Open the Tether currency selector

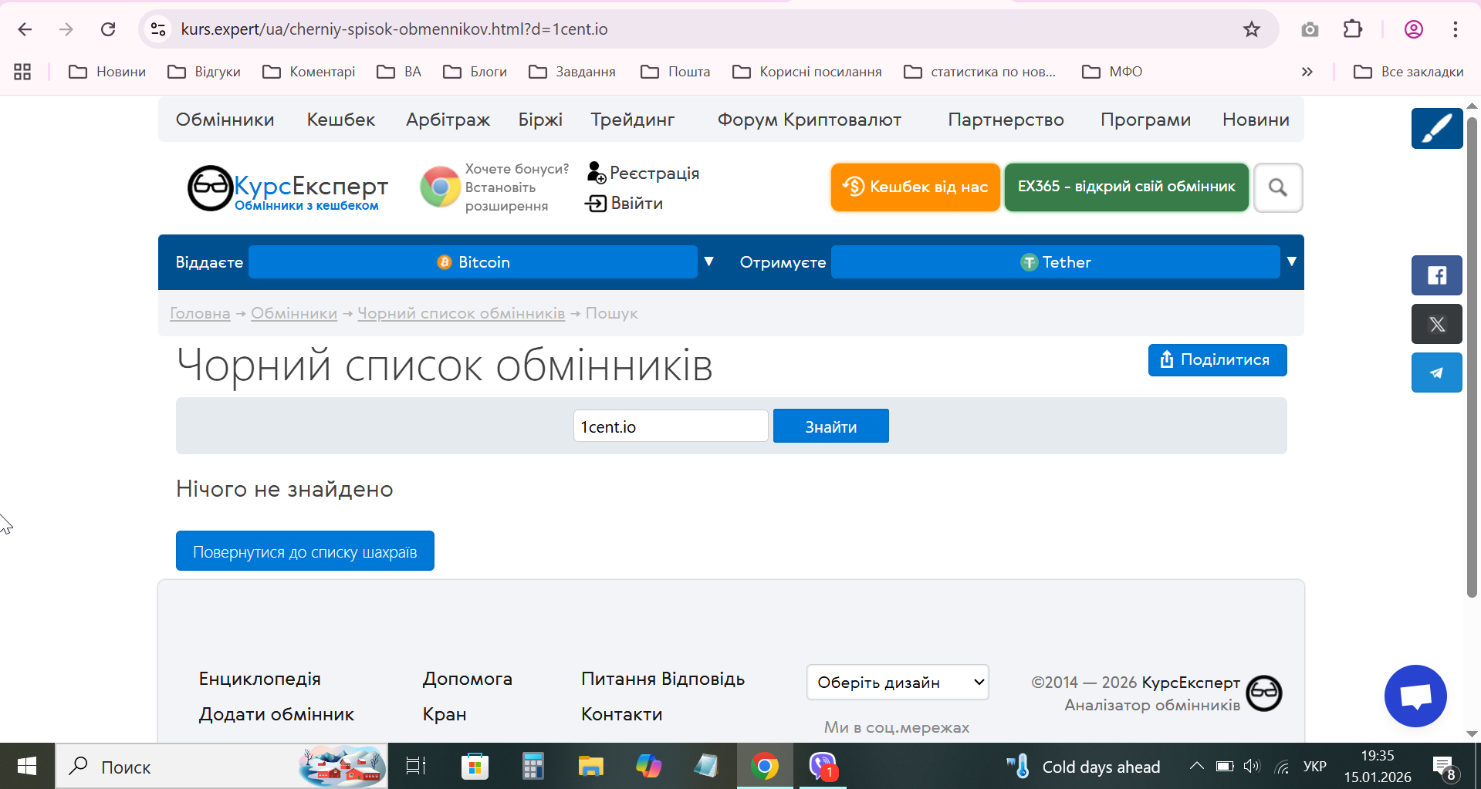tap(1055, 262)
